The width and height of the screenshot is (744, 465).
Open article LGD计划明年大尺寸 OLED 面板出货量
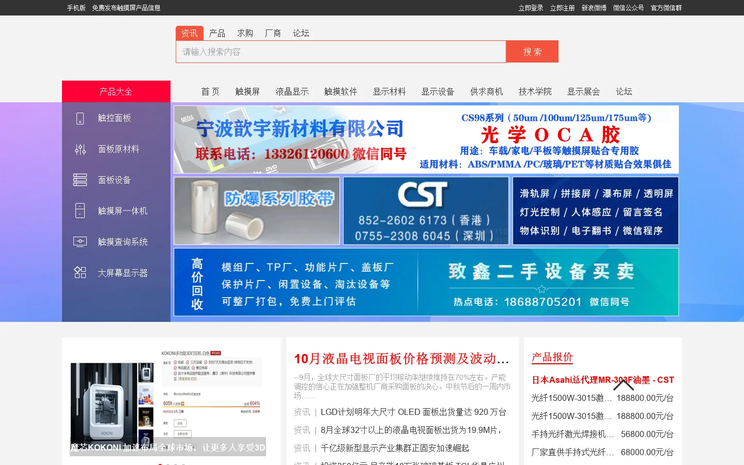413,412
